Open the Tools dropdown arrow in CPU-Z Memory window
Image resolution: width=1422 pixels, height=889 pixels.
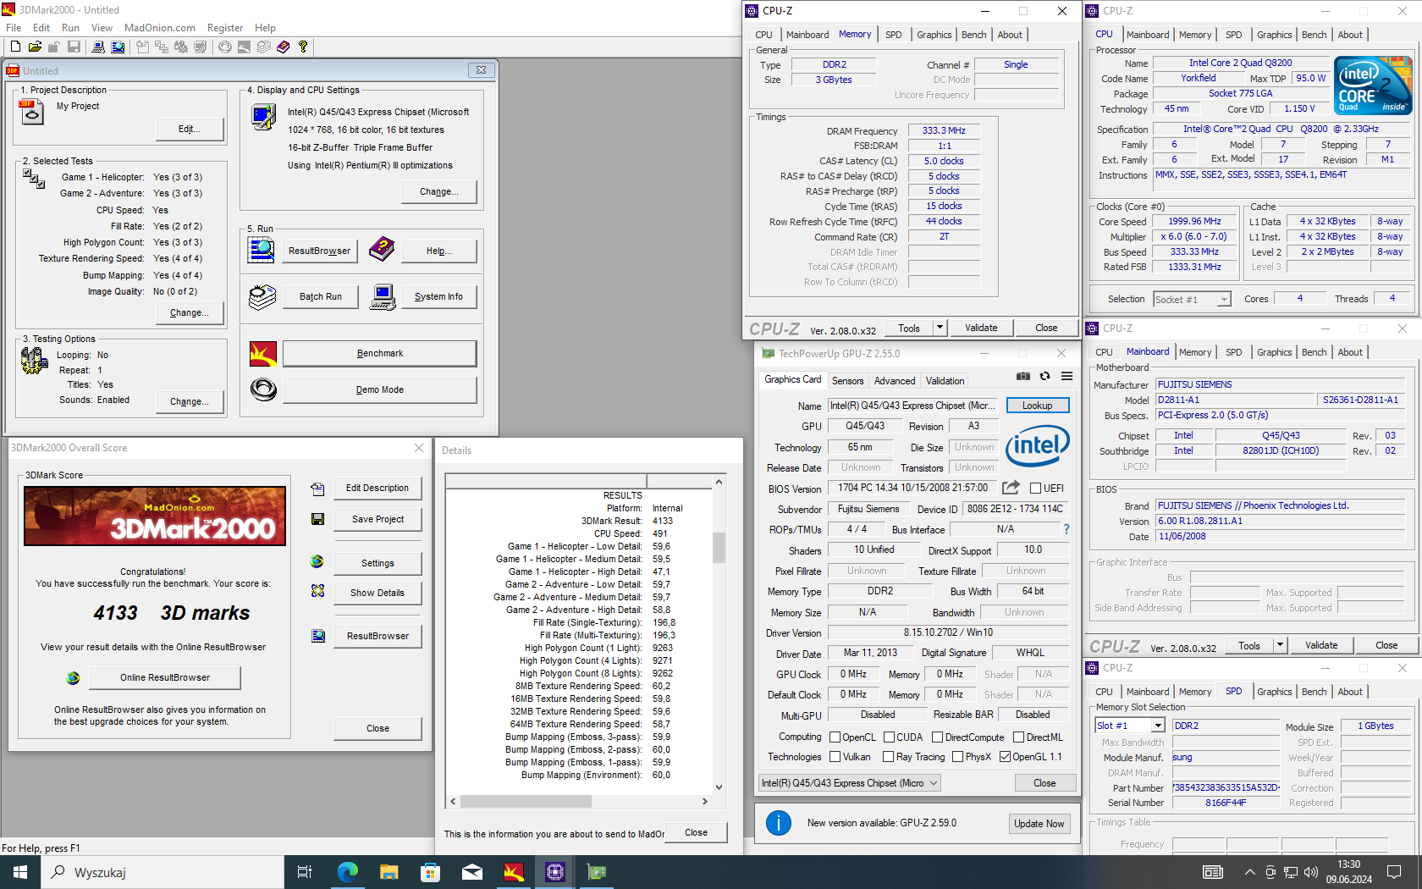pyautogui.click(x=940, y=328)
